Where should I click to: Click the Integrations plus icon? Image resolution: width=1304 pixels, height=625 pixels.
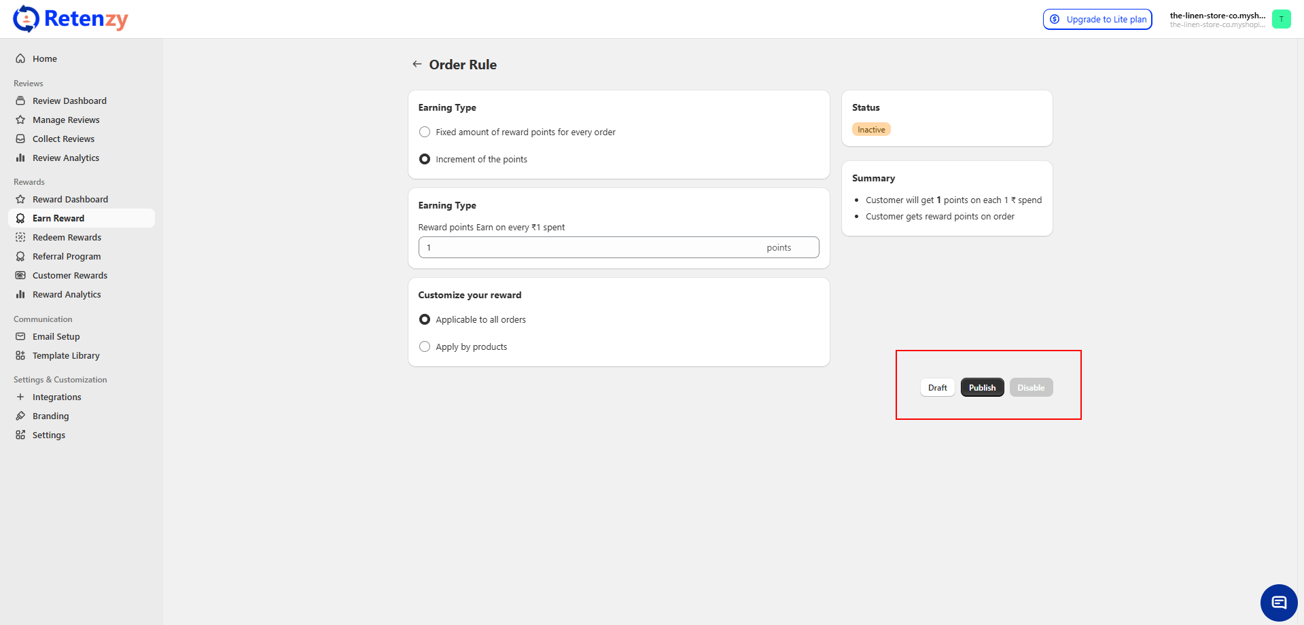(20, 397)
